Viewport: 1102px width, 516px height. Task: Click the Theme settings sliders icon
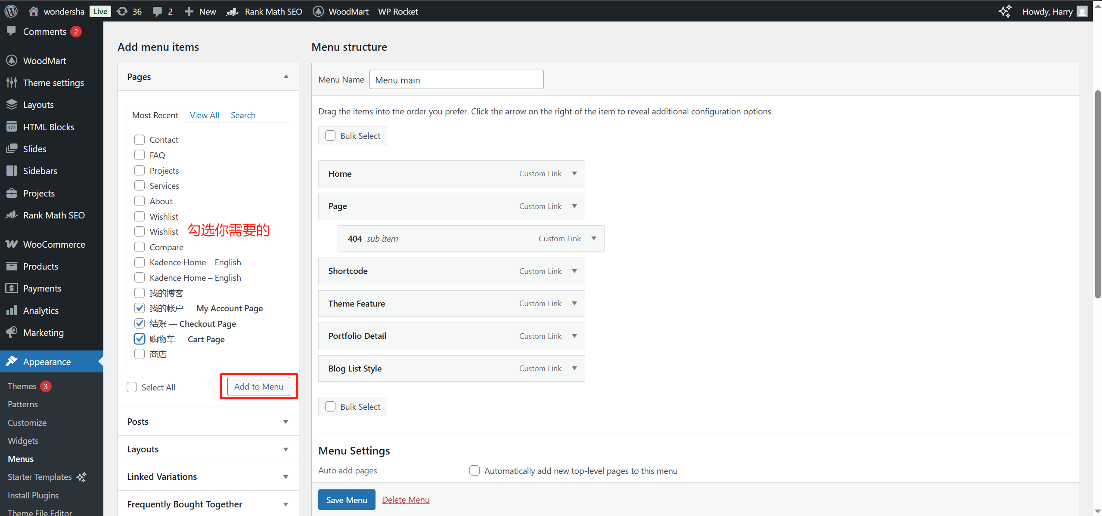(x=12, y=83)
